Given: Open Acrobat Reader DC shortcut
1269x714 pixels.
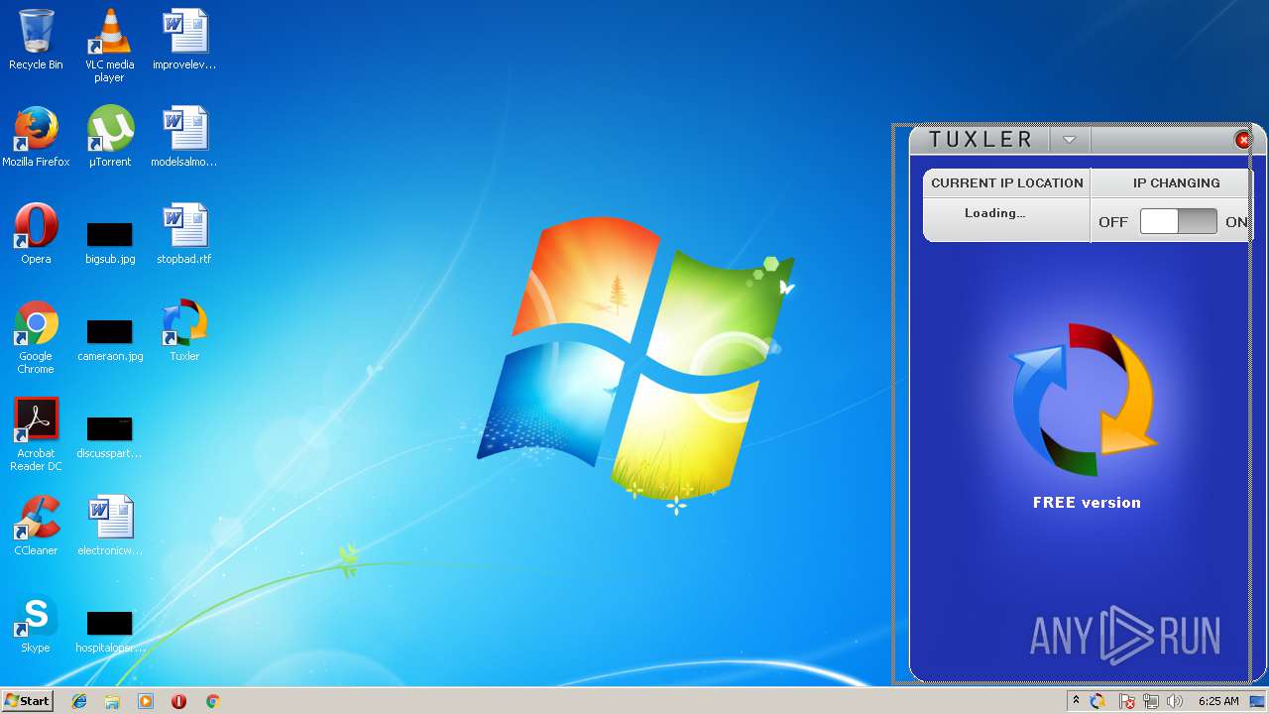Looking at the screenshot, I should click(x=36, y=434).
